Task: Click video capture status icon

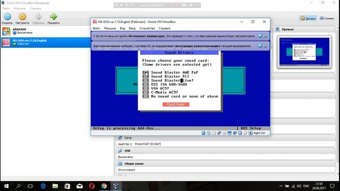Action: 240,133
